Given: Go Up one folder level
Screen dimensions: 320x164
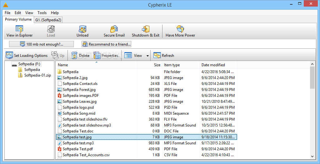Looking at the screenshot, I should [x=58, y=56].
